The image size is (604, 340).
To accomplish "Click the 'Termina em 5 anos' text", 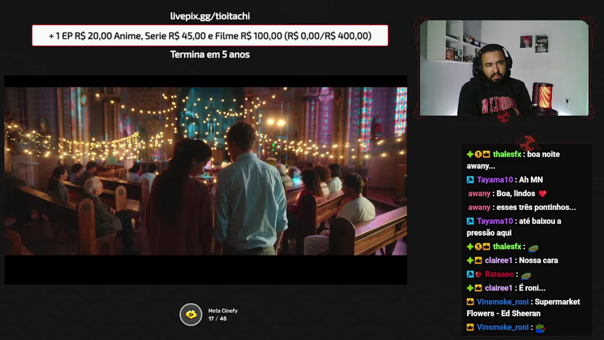I will click(x=210, y=54).
